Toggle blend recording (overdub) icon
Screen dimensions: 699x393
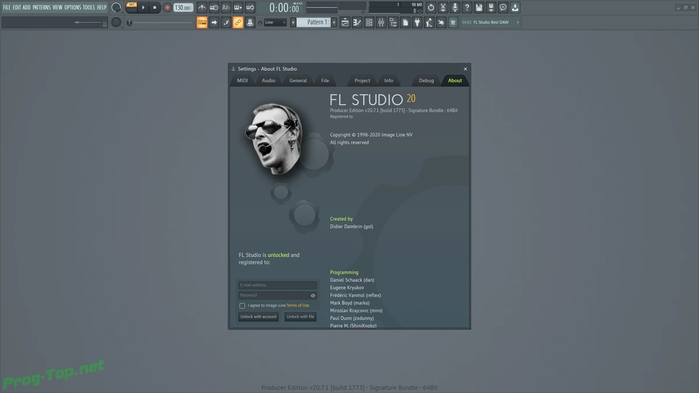click(238, 8)
